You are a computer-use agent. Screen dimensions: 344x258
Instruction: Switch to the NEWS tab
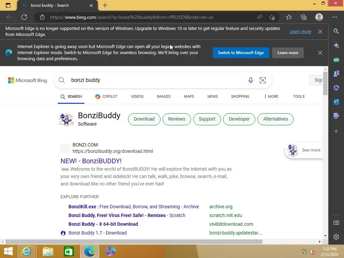coord(213,96)
